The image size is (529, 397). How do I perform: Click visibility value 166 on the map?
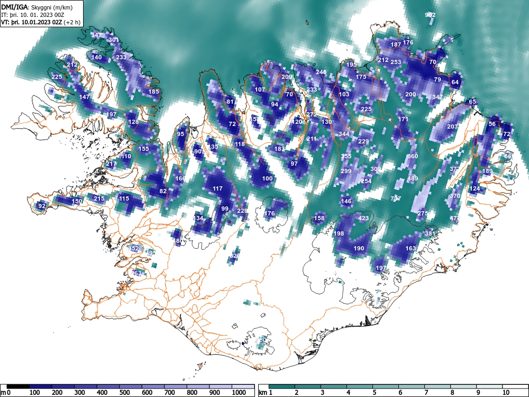[x=180, y=178]
